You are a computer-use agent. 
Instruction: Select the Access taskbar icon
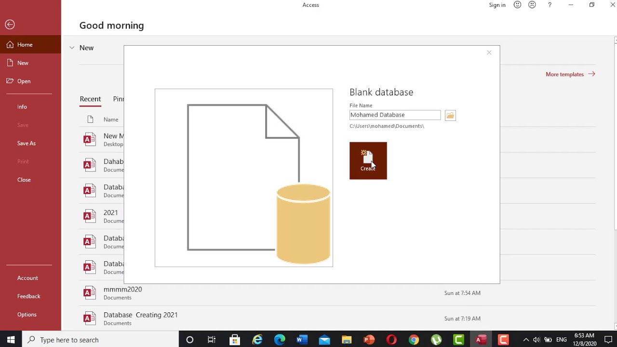point(481,340)
